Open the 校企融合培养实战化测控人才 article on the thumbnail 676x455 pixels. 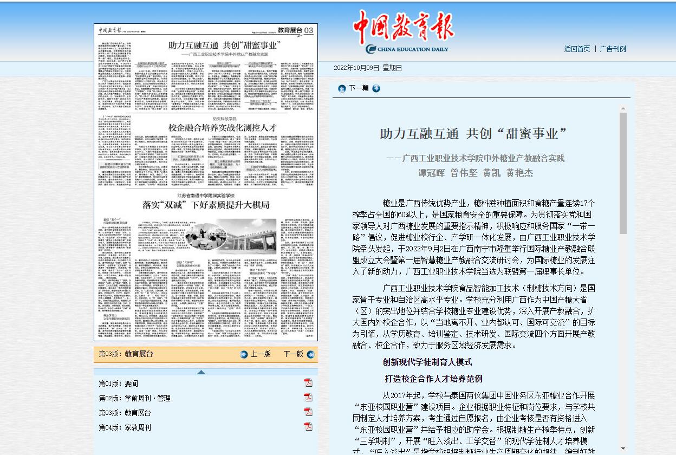coord(223,127)
